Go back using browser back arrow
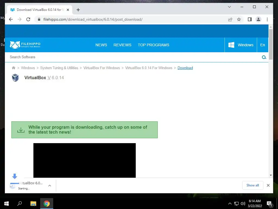The width and height of the screenshot is (278, 209). pos(11,19)
